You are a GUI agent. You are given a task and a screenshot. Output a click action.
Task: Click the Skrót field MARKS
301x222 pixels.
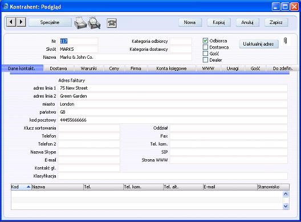[x=78, y=49]
